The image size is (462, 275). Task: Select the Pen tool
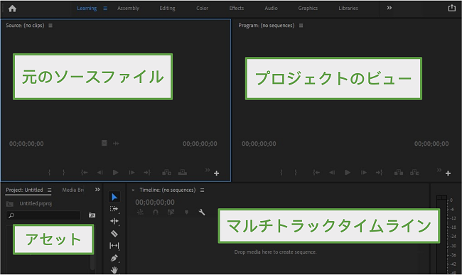(114, 258)
